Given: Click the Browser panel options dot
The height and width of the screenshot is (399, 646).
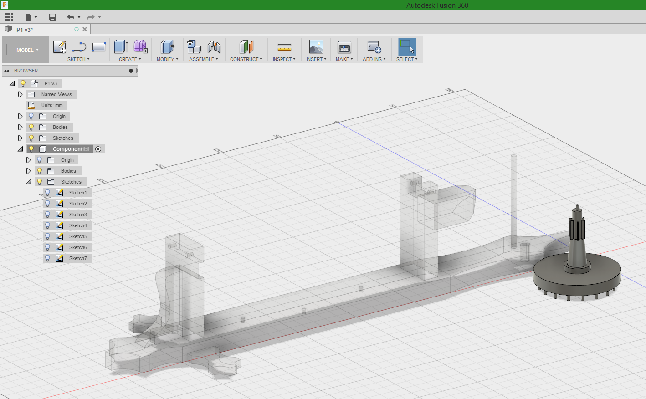Looking at the screenshot, I should [x=131, y=71].
